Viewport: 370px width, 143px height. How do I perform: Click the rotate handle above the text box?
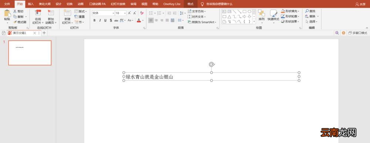[212, 64]
